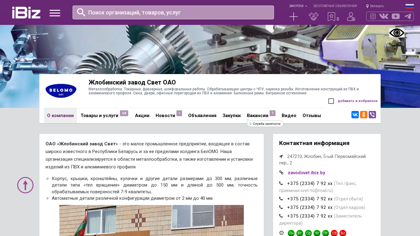Click the BELOMO Svet company logo
Viewport: 420px width, 236px height.
61,91
